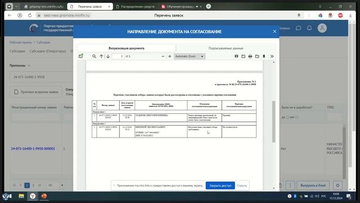Image resolution: width=360 pixels, height=203 pixels.
Task: Open application link 24-075-16400-1-9958-000001
Action: 33,149
